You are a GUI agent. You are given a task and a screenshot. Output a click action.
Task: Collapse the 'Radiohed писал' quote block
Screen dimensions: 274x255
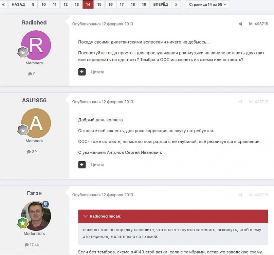click(85, 216)
